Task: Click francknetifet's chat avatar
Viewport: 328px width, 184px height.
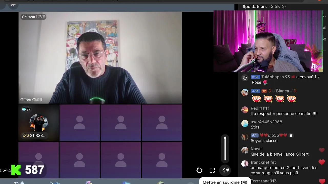Action: pyautogui.click(x=245, y=164)
